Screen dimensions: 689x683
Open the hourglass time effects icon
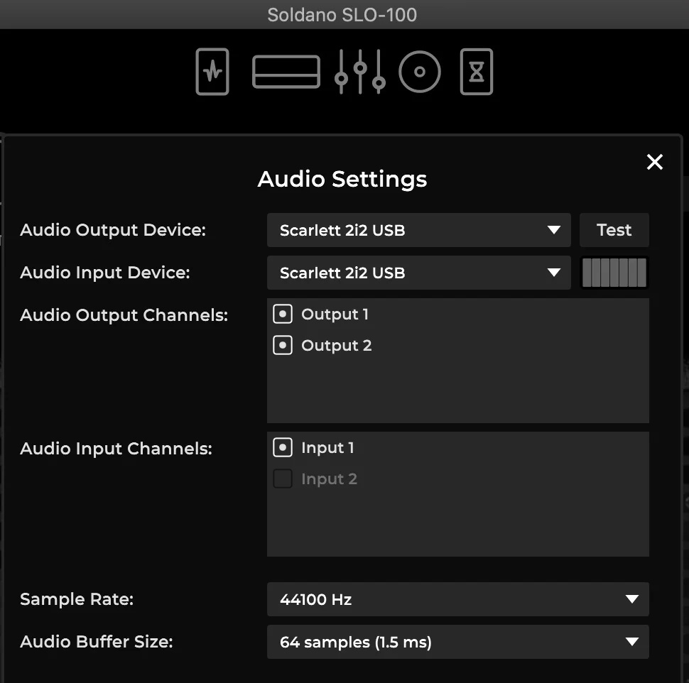(477, 72)
